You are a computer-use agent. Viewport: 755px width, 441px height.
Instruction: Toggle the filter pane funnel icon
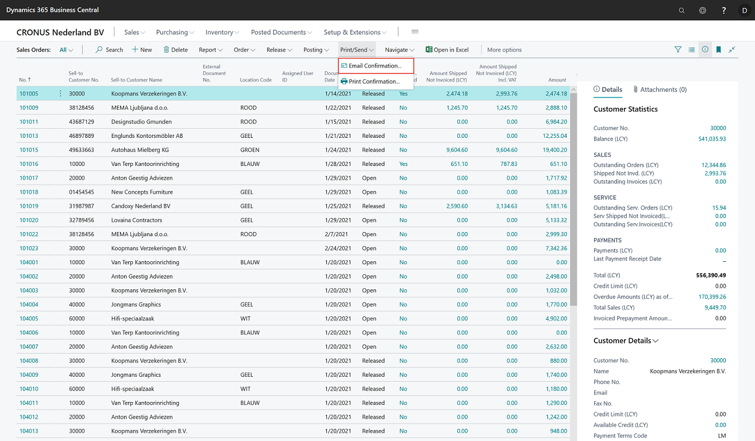click(678, 50)
